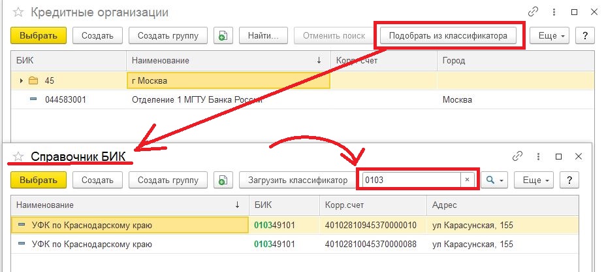Click the item icon of row 044583001
Viewport: 606px width, 272px height.
tap(33, 99)
